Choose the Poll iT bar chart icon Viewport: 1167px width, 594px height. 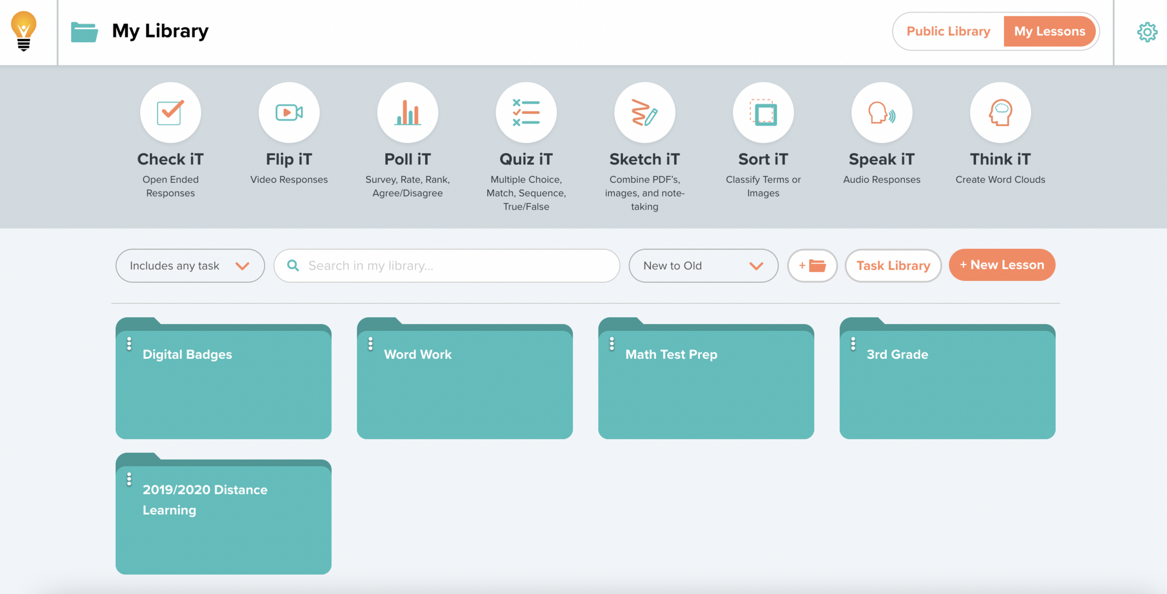pyautogui.click(x=407, y=112)
